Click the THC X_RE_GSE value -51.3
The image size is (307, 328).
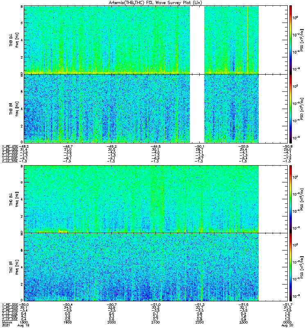[x=199, y=305]
